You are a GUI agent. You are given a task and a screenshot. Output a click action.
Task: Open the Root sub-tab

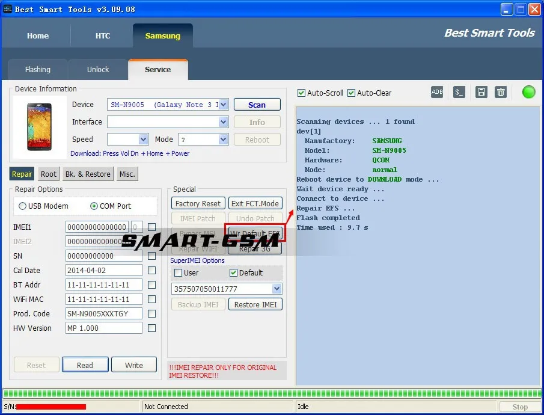point(48,174)
